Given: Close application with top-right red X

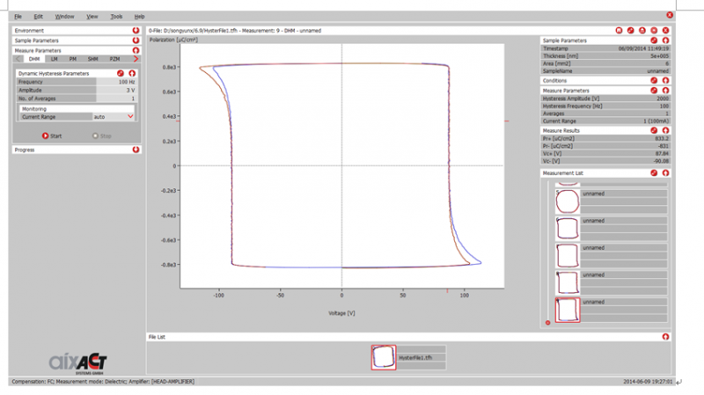Looking at the screenshot, I should [x=670, y=15].
